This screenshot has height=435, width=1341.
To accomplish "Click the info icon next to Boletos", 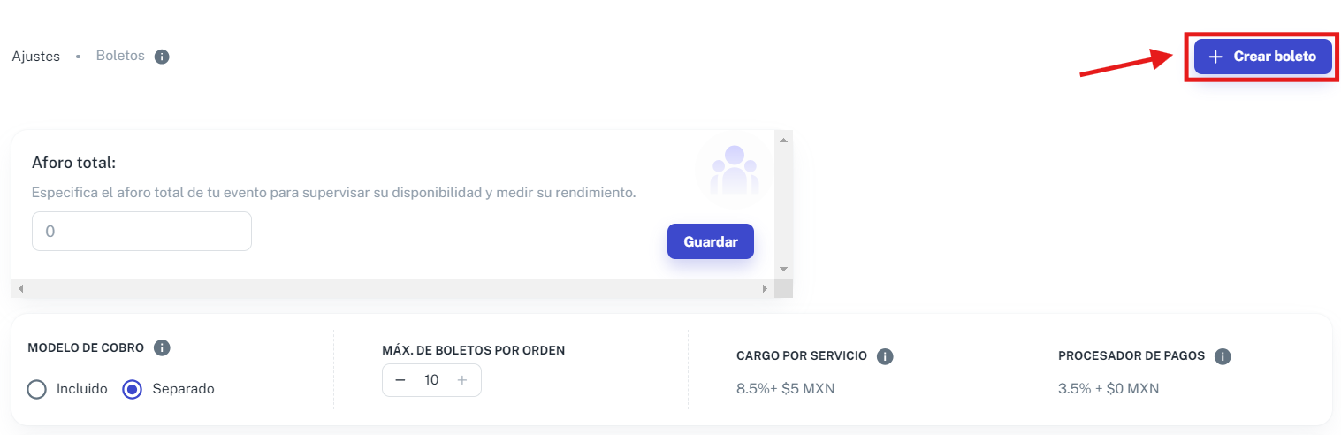I will click(x=162, y=57).
